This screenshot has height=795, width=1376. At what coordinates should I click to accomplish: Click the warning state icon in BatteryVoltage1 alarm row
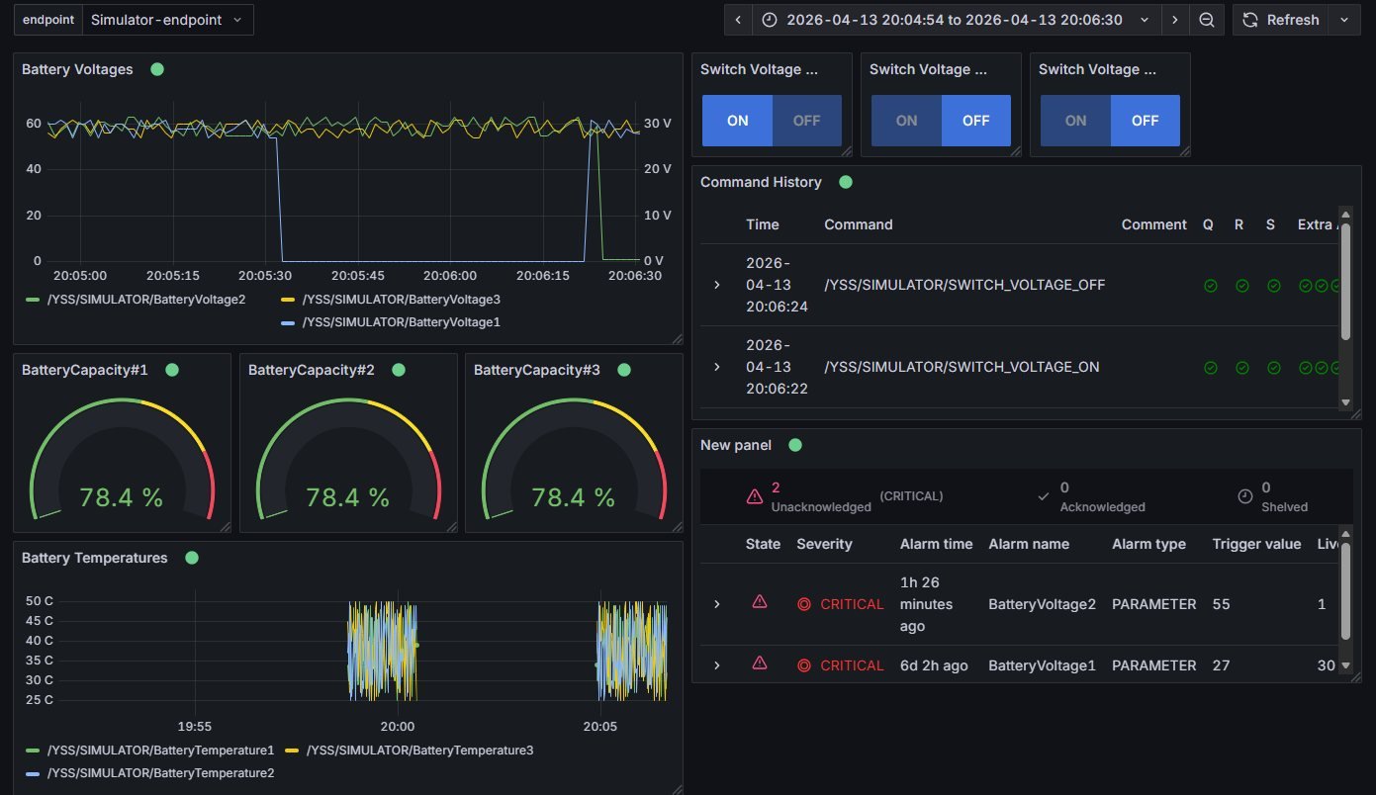tap(760, 664)
